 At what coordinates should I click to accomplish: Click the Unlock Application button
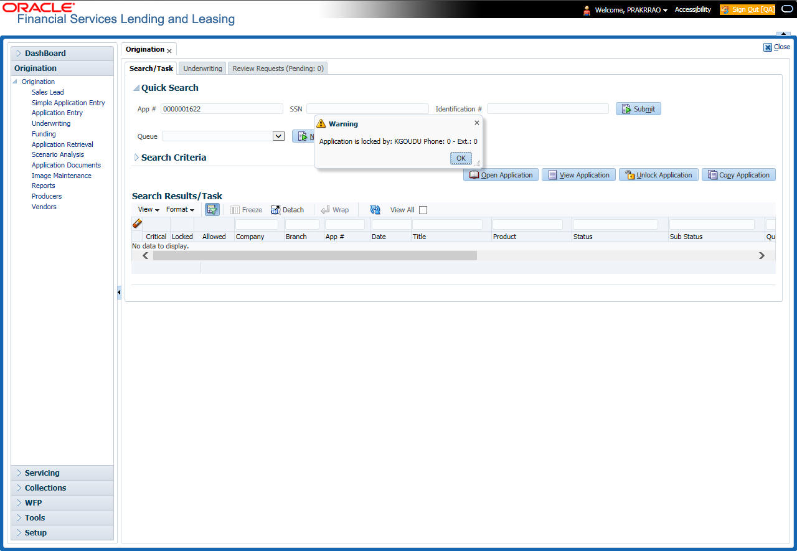pos(658,175)
